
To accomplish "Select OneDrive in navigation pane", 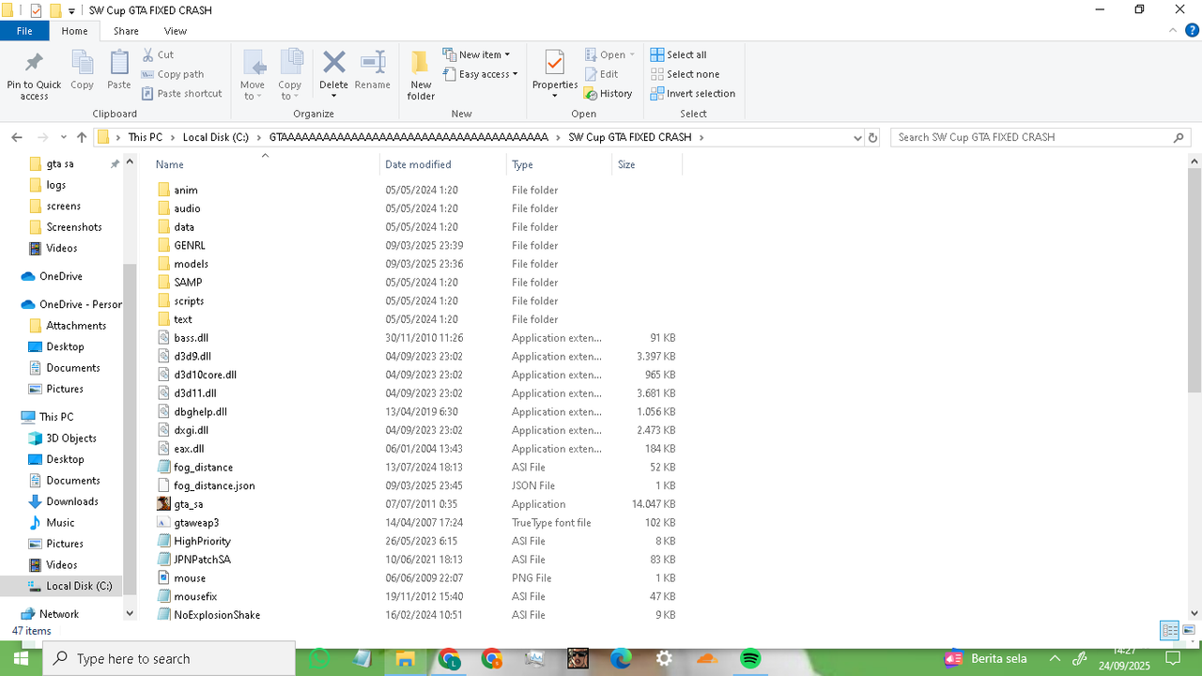I will [60, 276].
